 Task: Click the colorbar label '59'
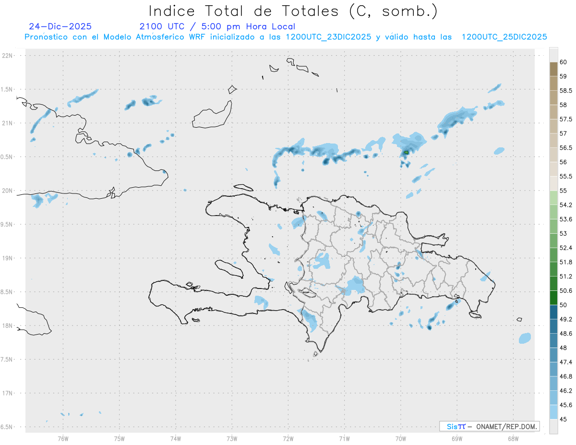click(x=563, y=76)
